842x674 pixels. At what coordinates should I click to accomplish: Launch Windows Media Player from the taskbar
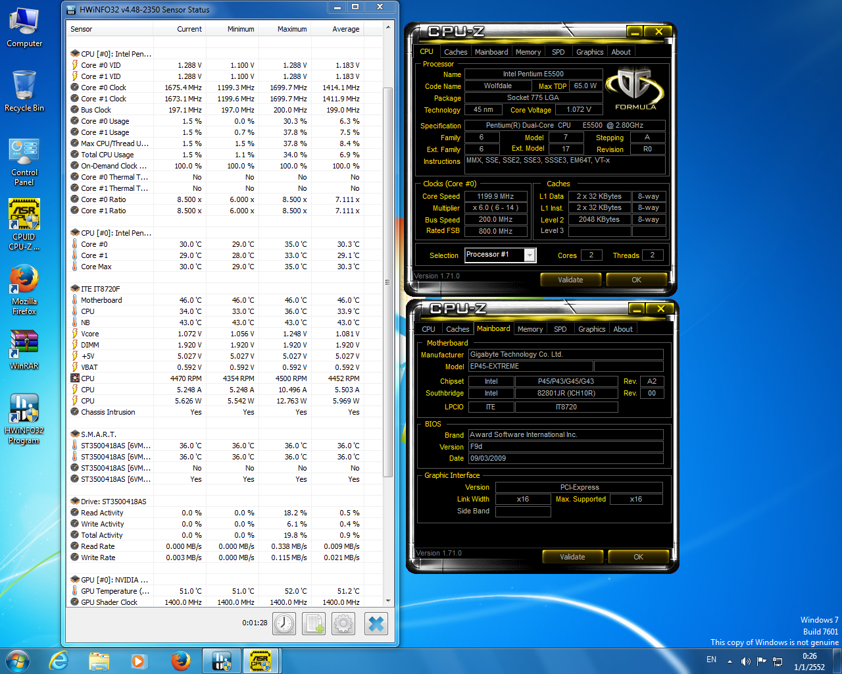139,660
